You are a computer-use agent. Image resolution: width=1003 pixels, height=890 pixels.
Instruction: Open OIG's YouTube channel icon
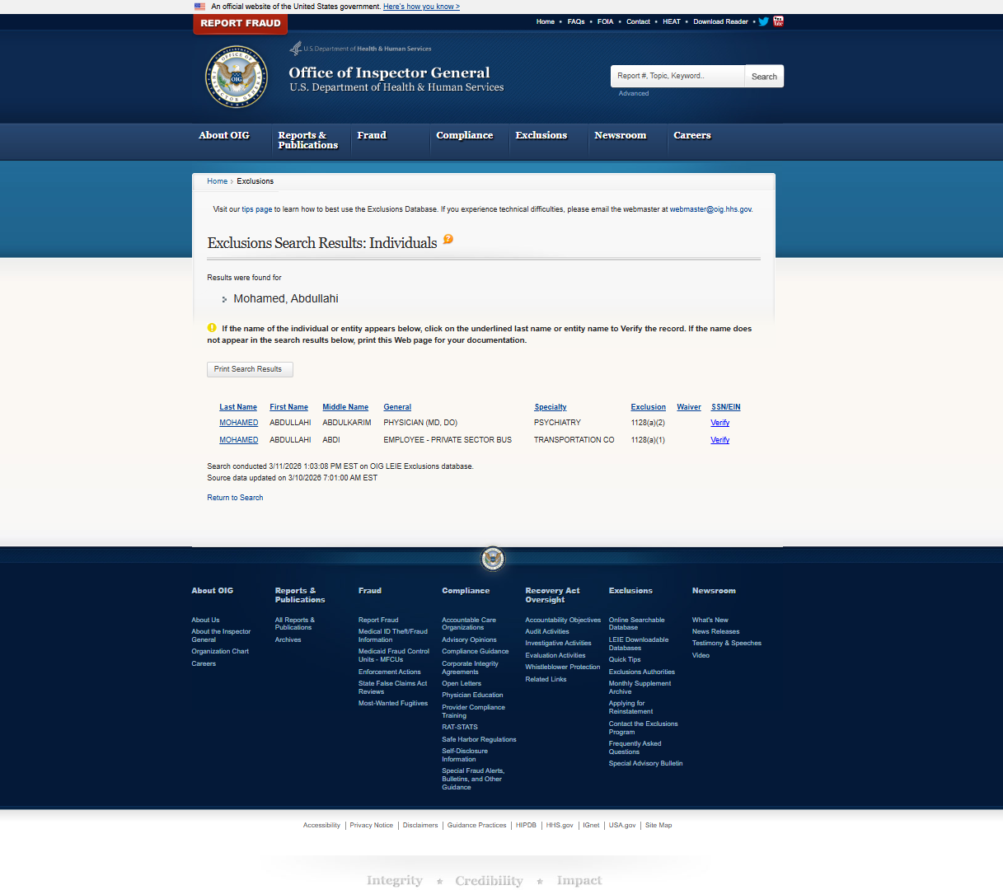click(x=777, y=21)
